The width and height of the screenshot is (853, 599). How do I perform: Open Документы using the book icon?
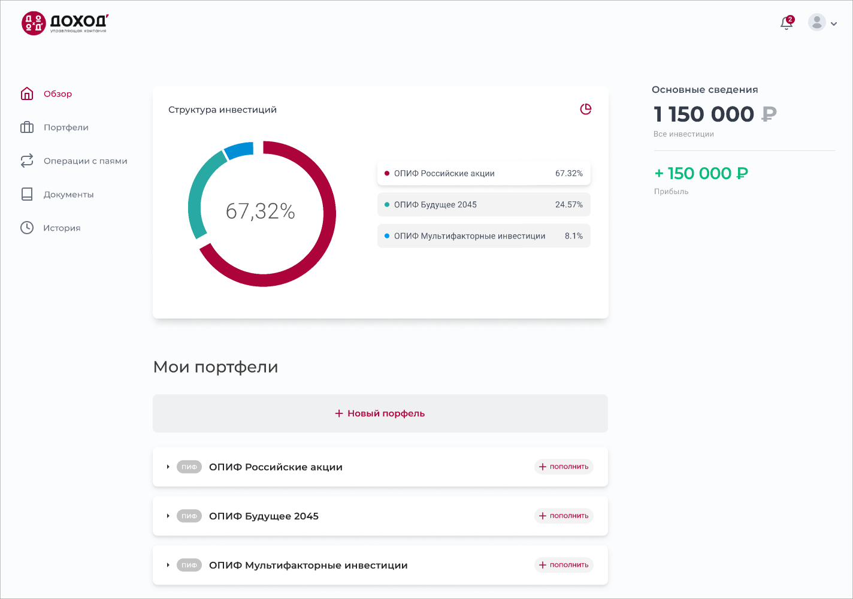(26, 194)
